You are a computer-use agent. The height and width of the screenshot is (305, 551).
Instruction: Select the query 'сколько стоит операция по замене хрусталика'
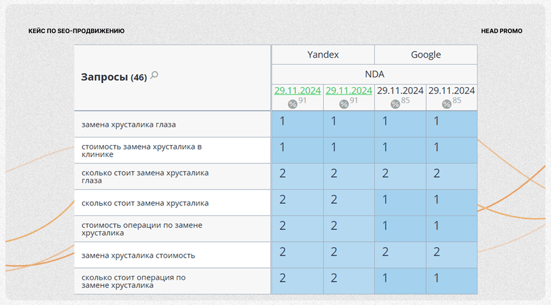[133, 282]
